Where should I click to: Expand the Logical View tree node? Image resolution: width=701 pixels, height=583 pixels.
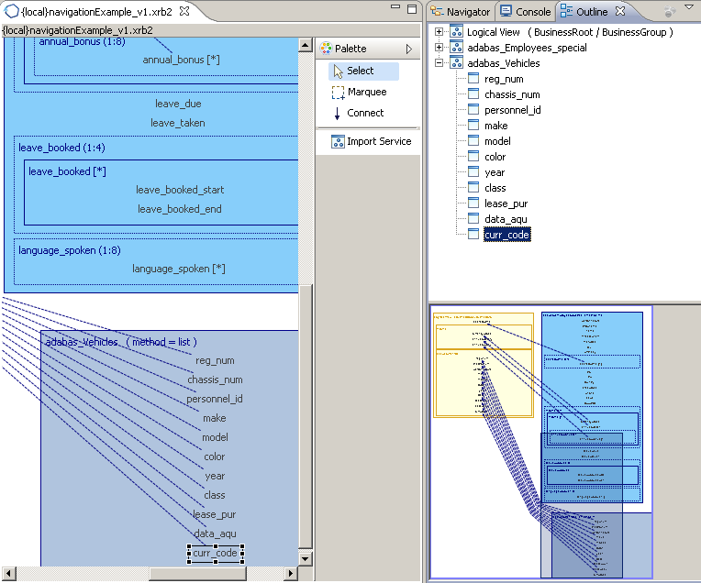coord(439,32)
